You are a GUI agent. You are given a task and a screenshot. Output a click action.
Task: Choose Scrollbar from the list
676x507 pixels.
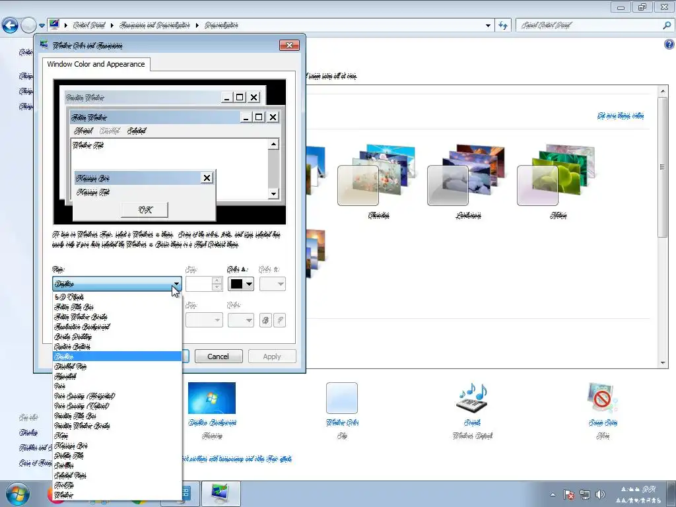pos(118,465)
